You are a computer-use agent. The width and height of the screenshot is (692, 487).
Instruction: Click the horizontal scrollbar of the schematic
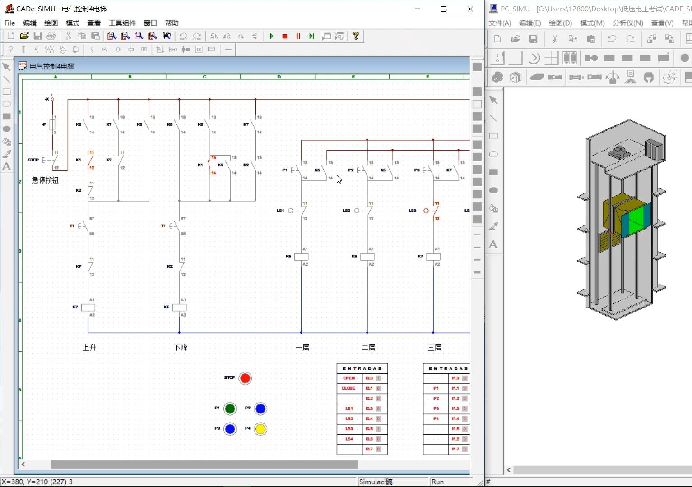coord(204,464)
